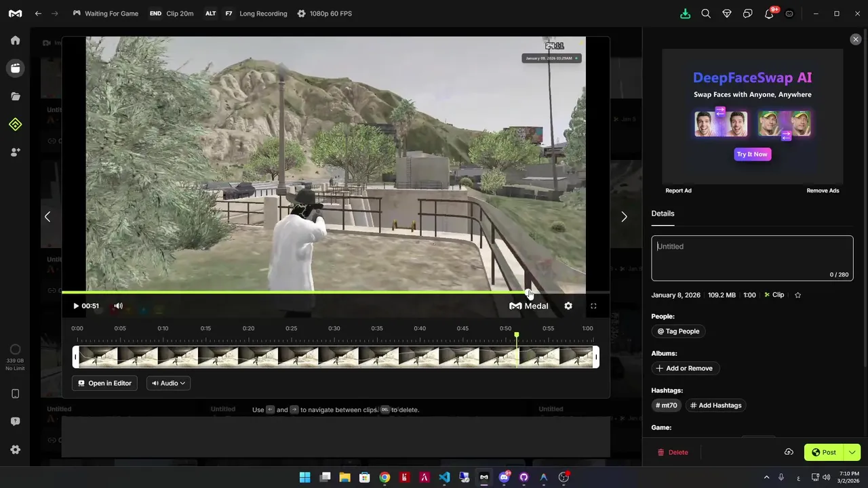Viewport: 868px width, 488px height.
Task: Go to the previous clip arrow
Action: [47, 217]
